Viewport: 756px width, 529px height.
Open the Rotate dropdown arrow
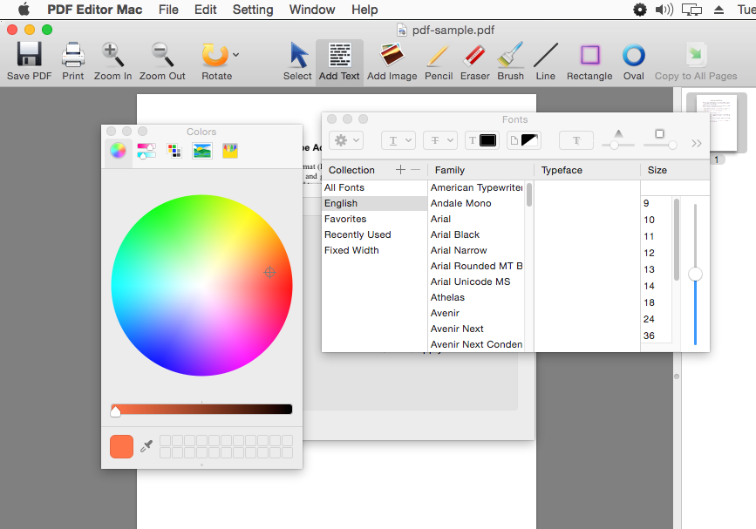pos(235,54)
